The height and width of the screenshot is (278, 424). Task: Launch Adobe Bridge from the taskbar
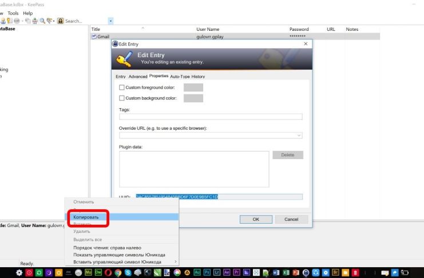pos(335,272)
